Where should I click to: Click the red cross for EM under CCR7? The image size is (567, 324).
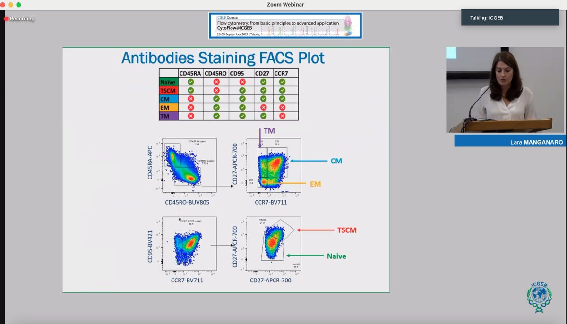(x=283, y=107)
